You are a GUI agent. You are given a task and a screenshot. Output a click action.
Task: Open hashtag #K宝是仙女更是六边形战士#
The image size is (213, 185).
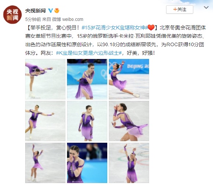click(x=89, y=53)
